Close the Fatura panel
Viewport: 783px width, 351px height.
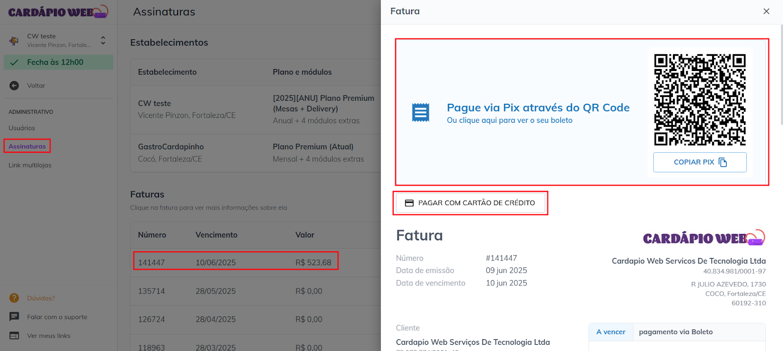766,11
